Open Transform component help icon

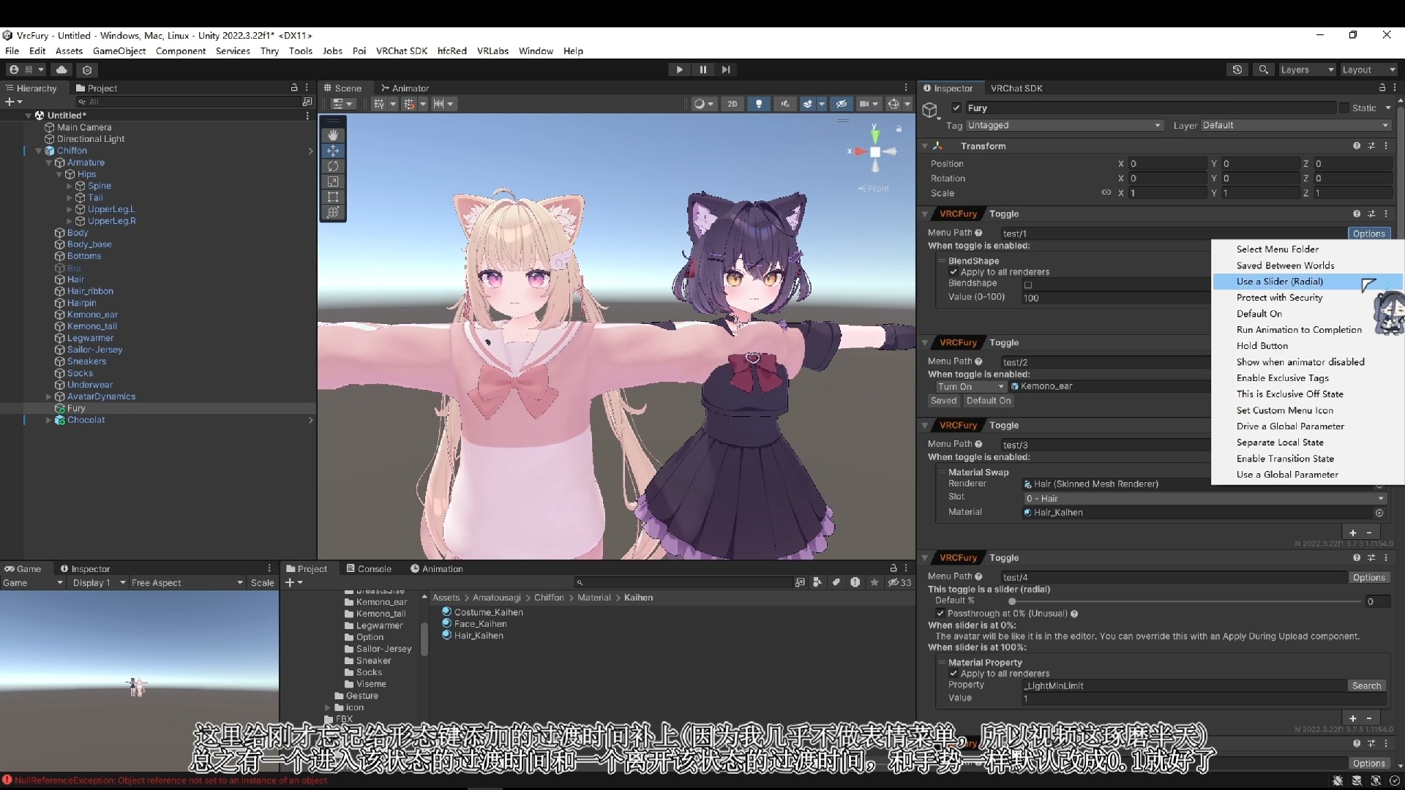tap(1356, 146)
